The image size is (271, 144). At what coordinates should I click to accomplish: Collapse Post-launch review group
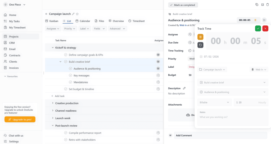click(53, 126)
